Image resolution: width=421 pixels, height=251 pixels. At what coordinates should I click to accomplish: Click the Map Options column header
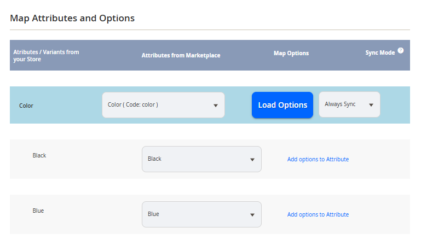(x=291, y=53)
